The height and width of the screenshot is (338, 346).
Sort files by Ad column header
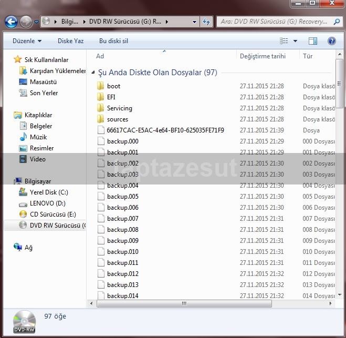click(100, 56)
